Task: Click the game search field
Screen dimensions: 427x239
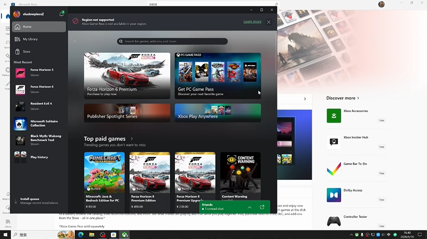Action: coord(172,42)
